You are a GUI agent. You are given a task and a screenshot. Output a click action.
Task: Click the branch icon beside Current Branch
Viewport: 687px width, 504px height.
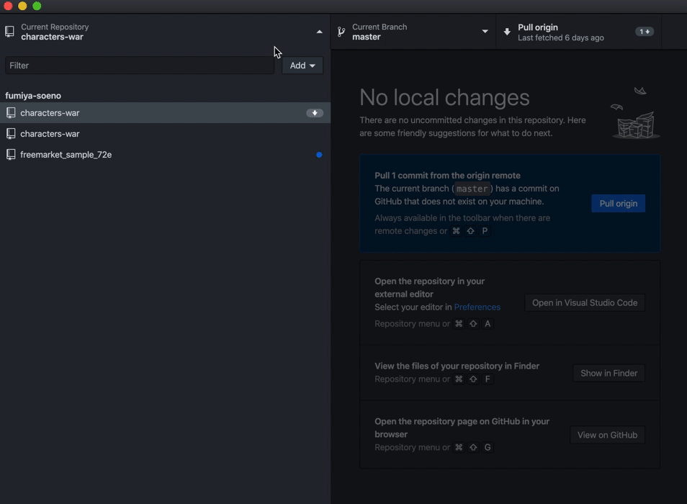[x=341, y=32]
